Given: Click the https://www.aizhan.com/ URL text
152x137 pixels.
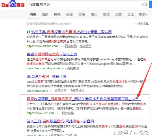Looking at the screenshot, I should point(43,46).
